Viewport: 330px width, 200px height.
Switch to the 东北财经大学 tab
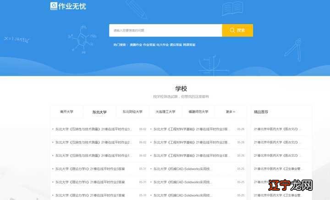(x=132, y=112)
